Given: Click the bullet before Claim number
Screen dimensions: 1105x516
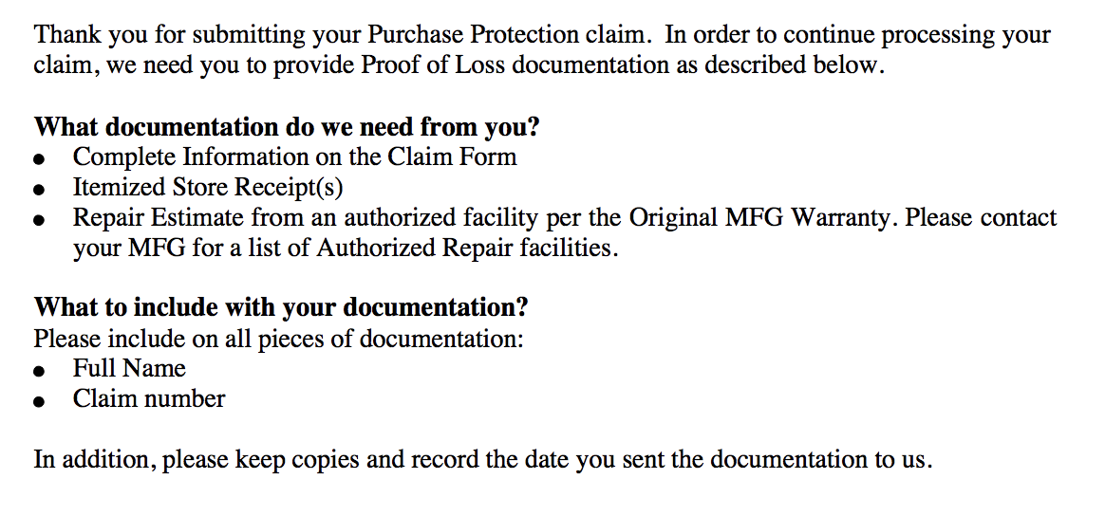Looking at the screenshot, I should pyautogui.click(x=40, y=402).
